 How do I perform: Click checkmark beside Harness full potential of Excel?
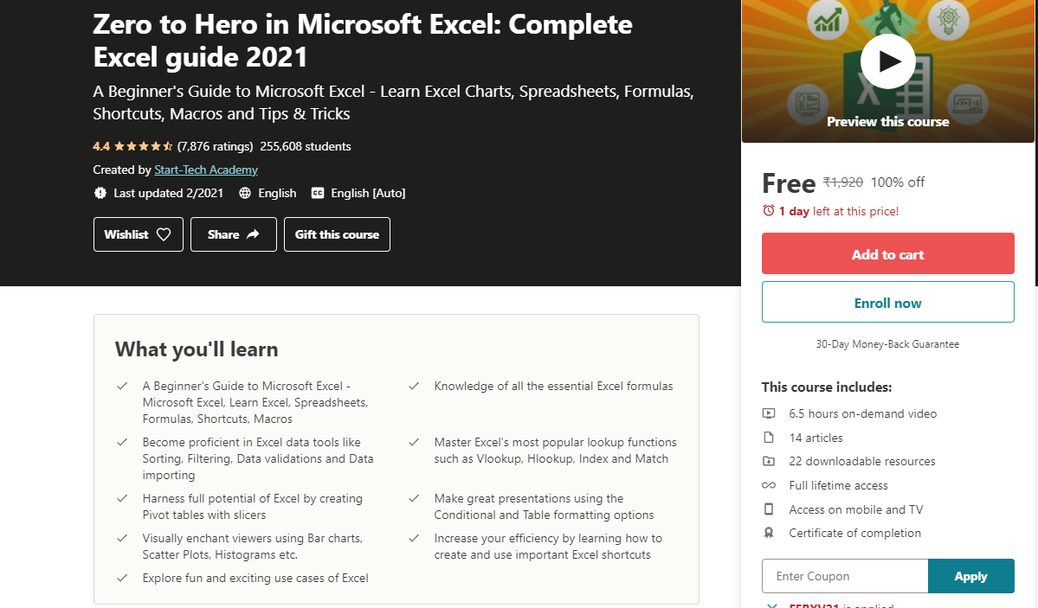coord(122,498)
